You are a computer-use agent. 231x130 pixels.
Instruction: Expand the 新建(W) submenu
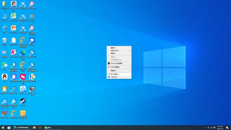[x=119, y=71]
